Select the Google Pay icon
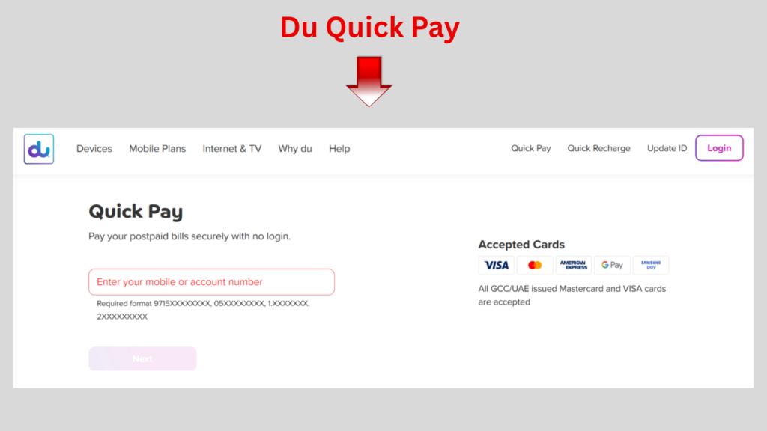This screenshot has width=767, height=431. (x=612, y=266)
